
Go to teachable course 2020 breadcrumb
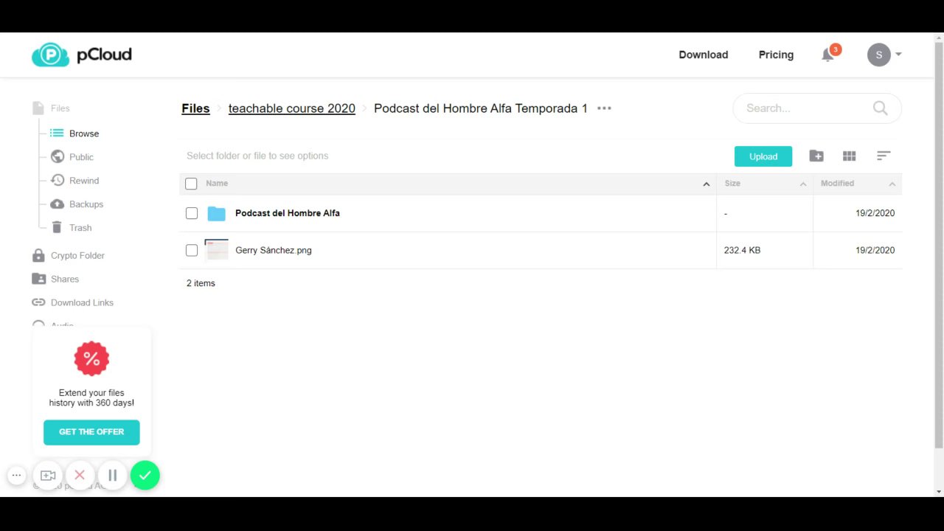coord(291,108)
